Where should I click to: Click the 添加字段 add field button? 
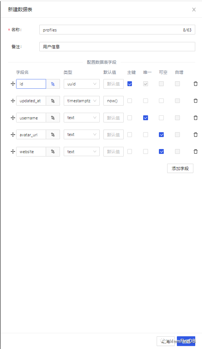tap(180, 169)
